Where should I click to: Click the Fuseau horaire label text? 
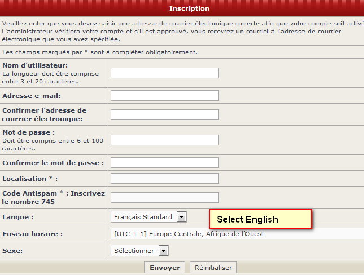pyautogui.click(x=32, y=234)
